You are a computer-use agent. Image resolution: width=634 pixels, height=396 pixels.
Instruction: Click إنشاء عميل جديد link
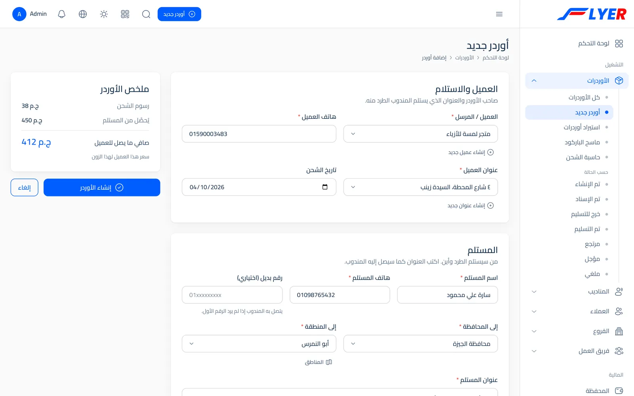click(471, 152)
